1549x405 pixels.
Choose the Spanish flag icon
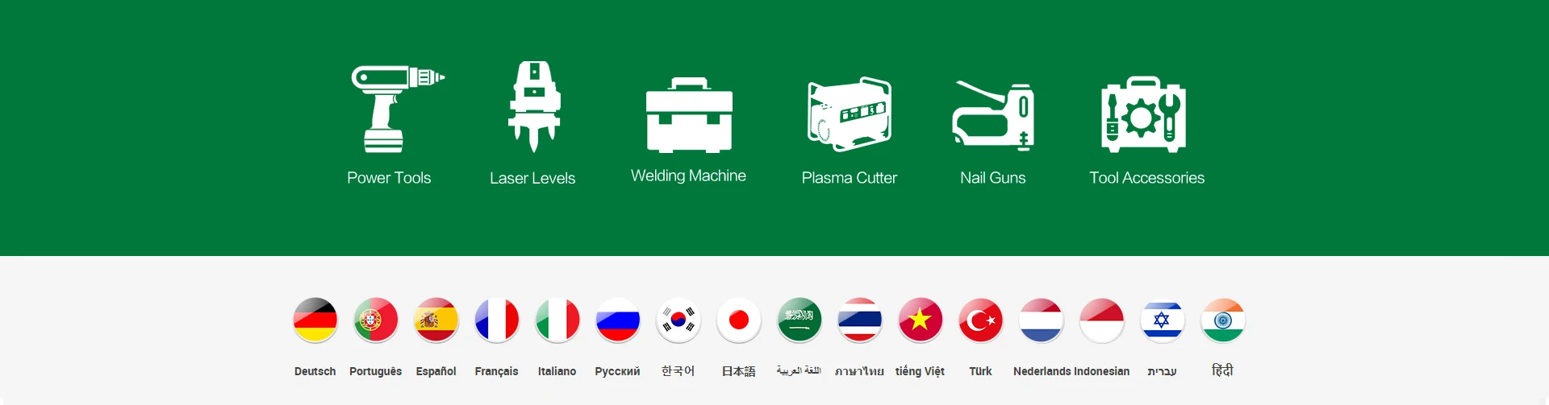click(436, 320)
